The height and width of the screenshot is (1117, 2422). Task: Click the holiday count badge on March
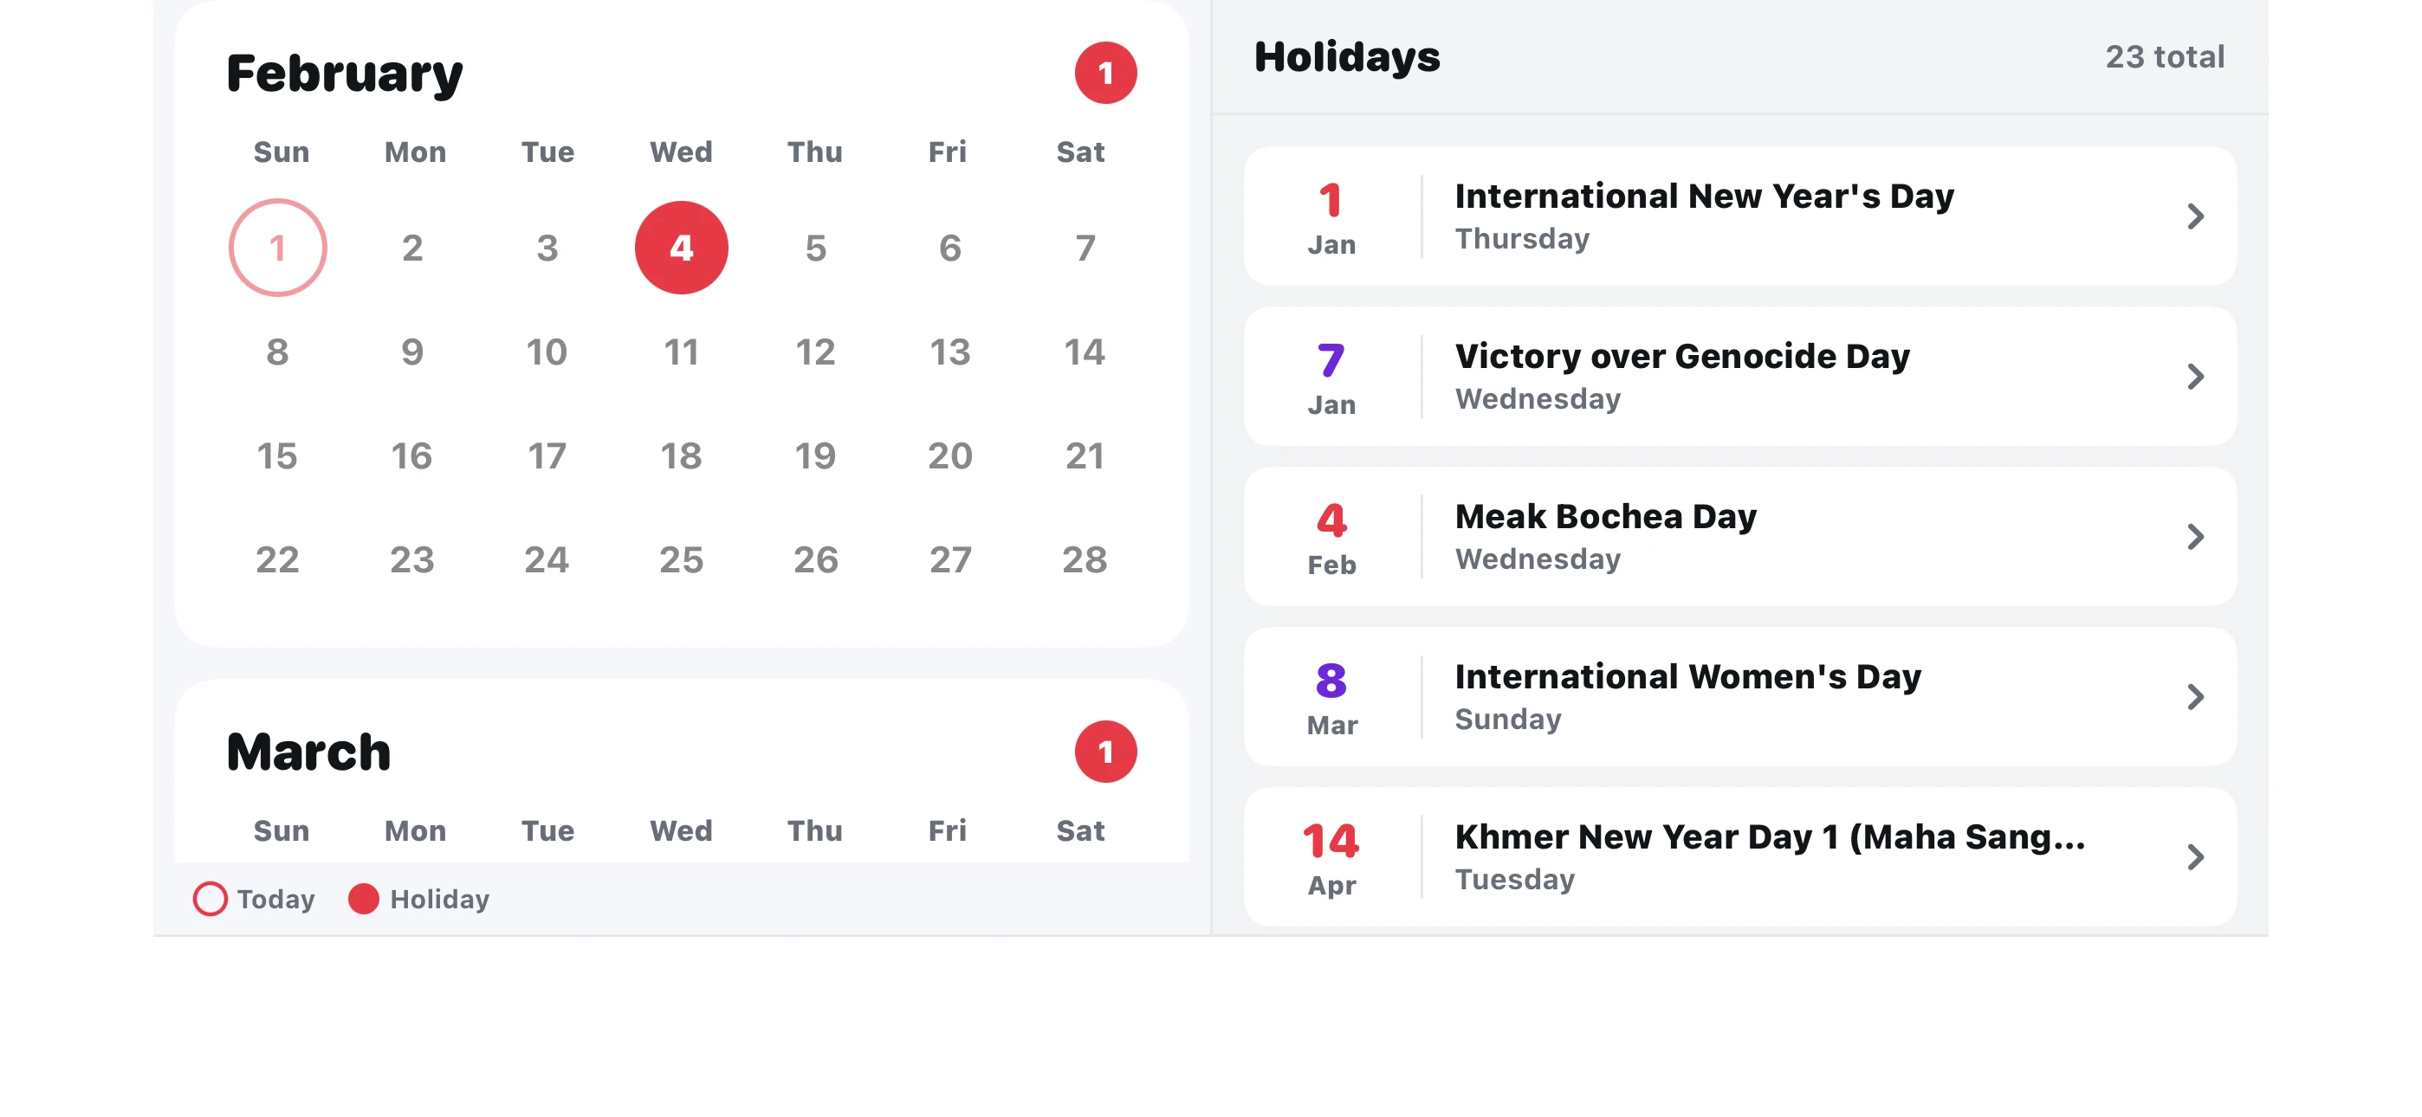point(1104,751)
